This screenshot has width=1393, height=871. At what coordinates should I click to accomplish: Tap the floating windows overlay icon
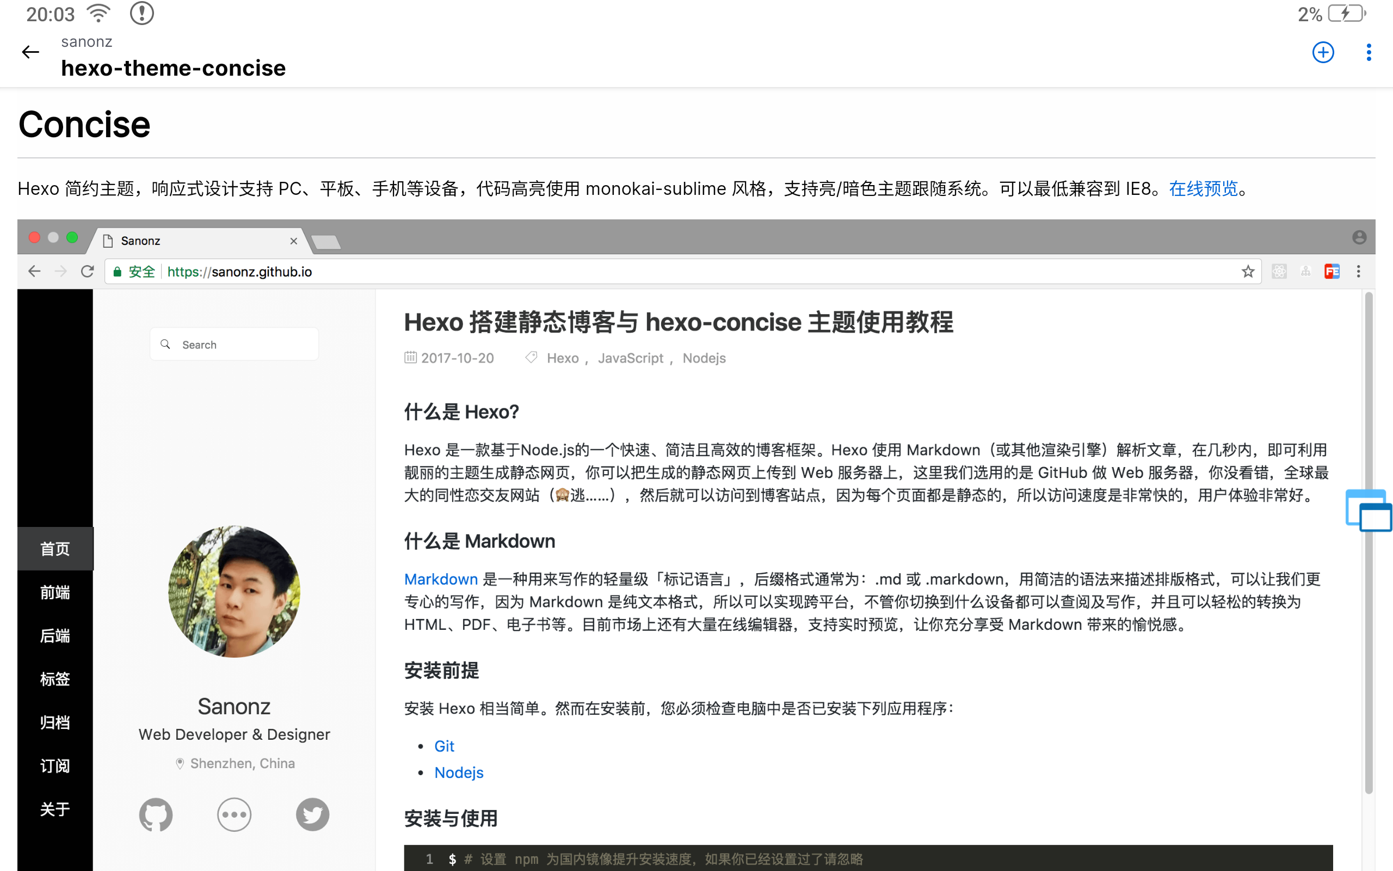[x=1369, y=511]
